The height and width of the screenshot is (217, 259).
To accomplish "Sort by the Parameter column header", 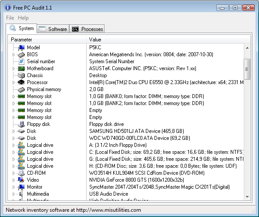I will 47,40.
